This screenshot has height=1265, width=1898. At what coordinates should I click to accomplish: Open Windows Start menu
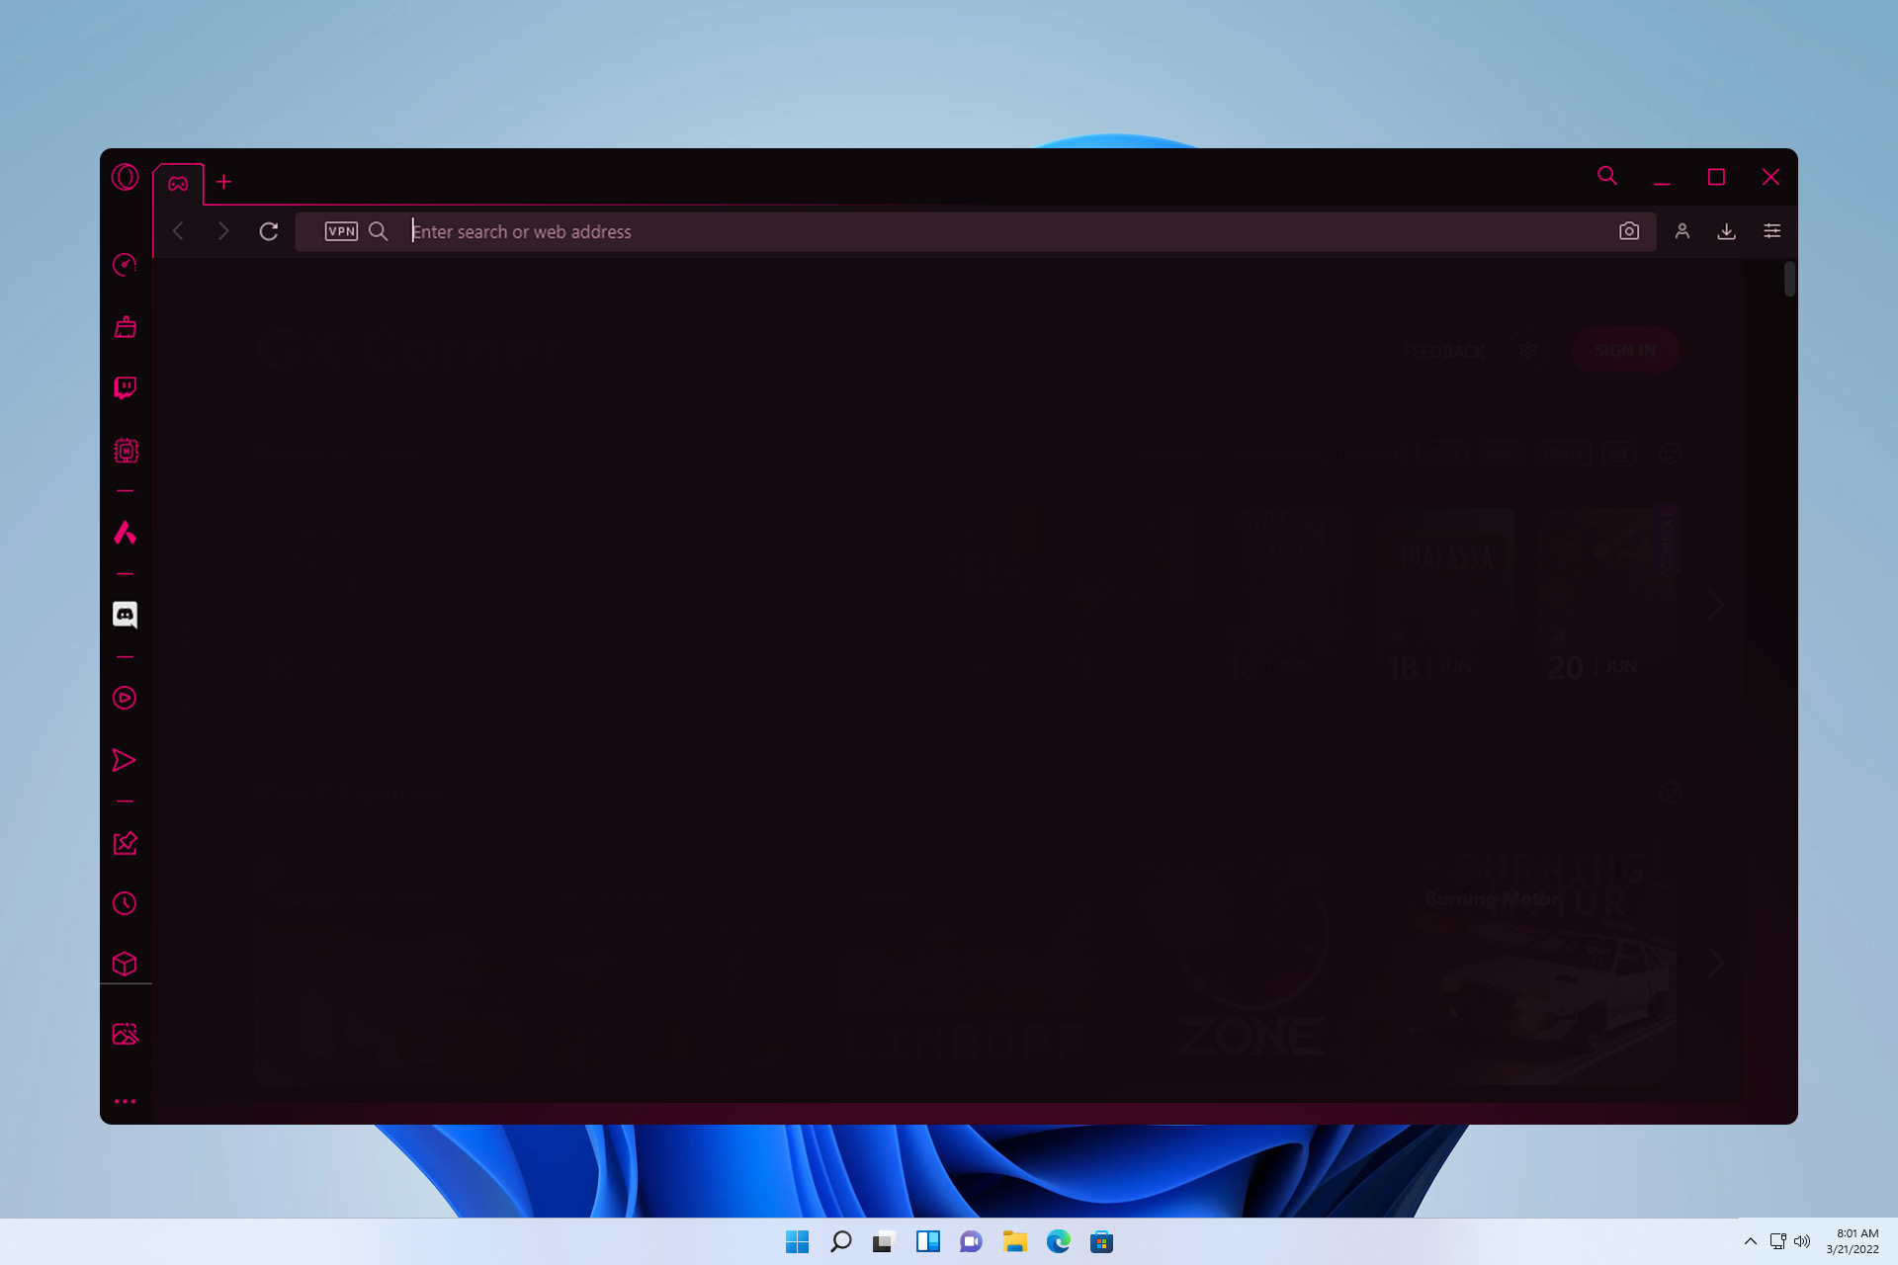click(x=797, y=1241)
